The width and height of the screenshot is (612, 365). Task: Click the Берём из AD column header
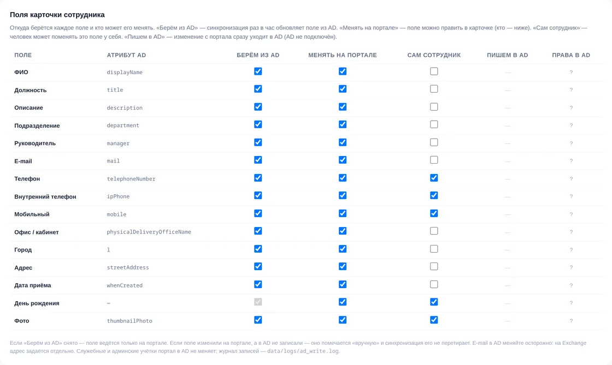(x=258, y=55)
